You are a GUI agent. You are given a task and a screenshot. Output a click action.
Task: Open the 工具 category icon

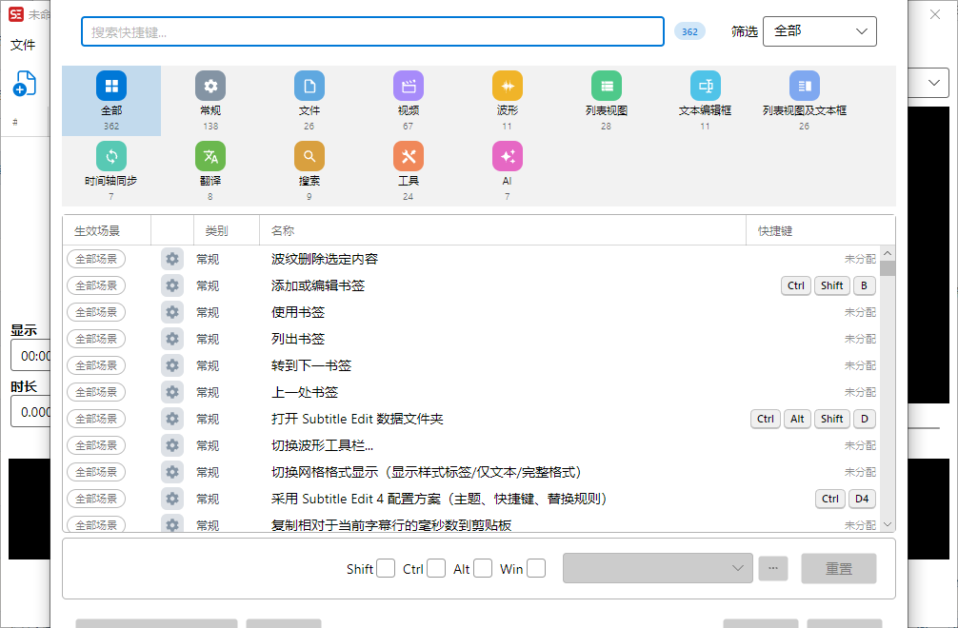(409, 156)
